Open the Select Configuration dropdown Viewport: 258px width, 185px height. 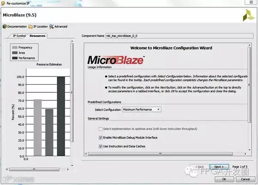(142, 109)
